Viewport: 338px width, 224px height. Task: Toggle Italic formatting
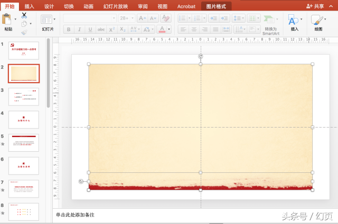click(x=79, y=30)
